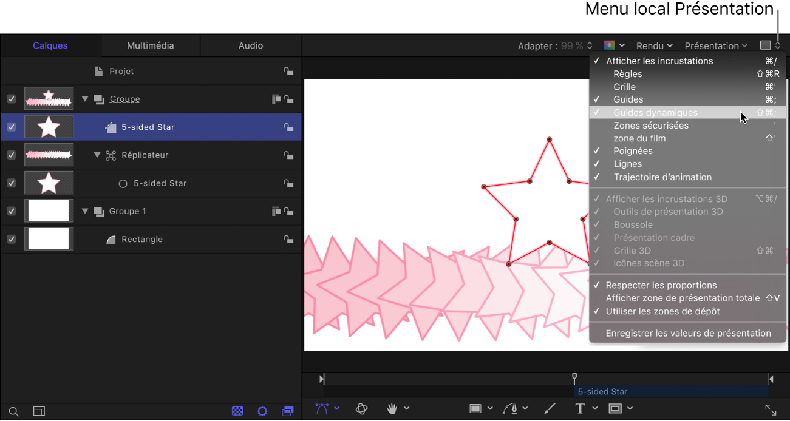Open the color channels swatch menu

click(x=614, y=45)
